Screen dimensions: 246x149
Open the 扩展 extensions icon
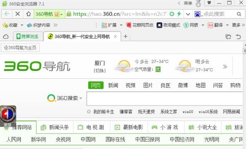pyautogui.click(x=109, y=25)
